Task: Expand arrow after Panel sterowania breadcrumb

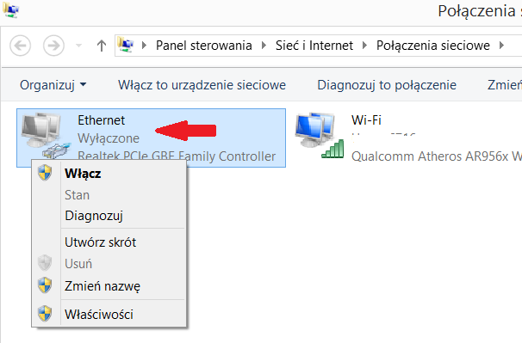Action: point(264,45)
